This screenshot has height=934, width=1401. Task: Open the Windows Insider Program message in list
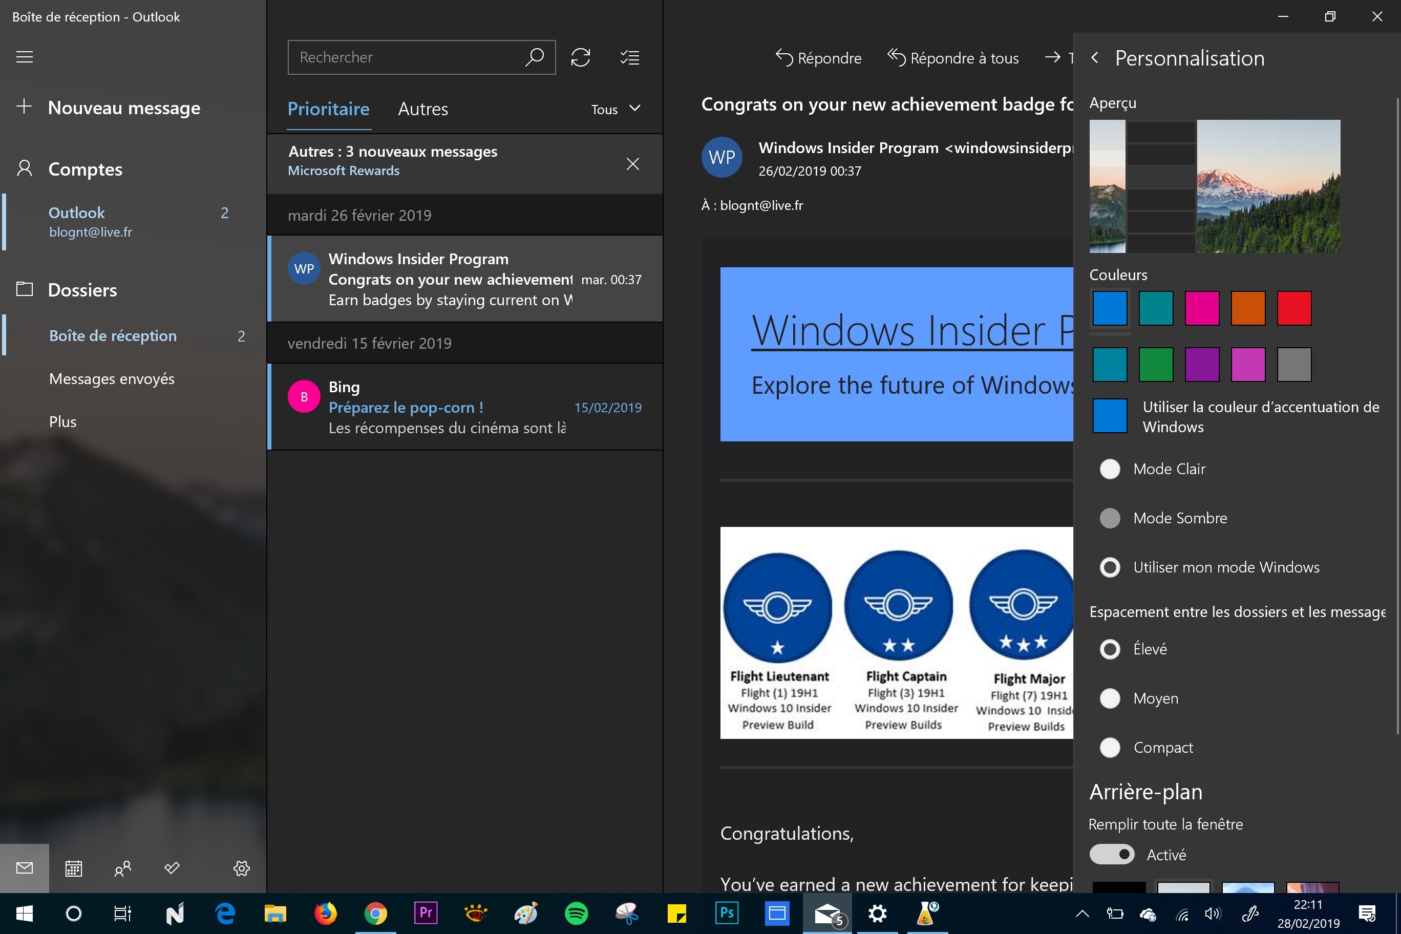coord(464,279)
